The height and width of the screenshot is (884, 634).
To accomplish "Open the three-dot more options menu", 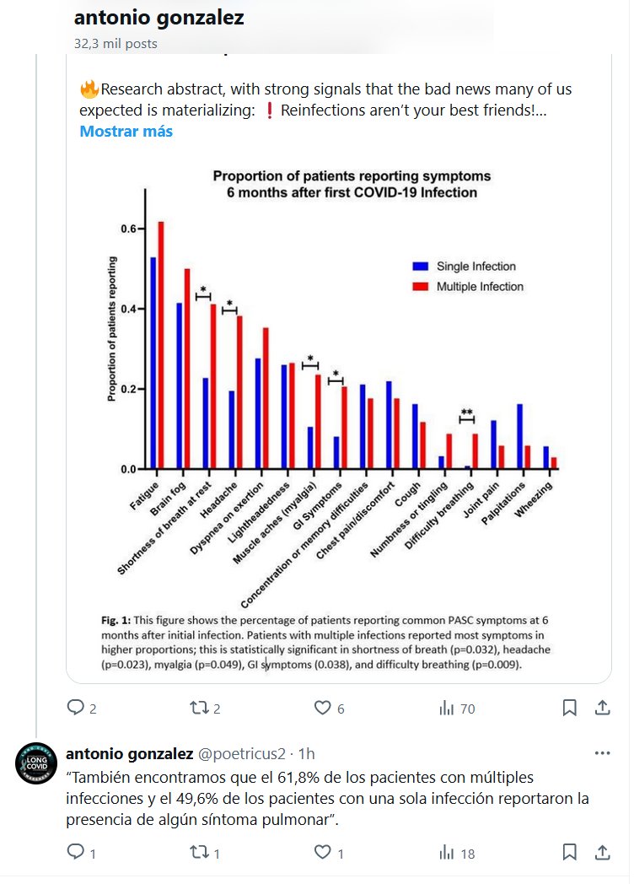I will (602, 753).
